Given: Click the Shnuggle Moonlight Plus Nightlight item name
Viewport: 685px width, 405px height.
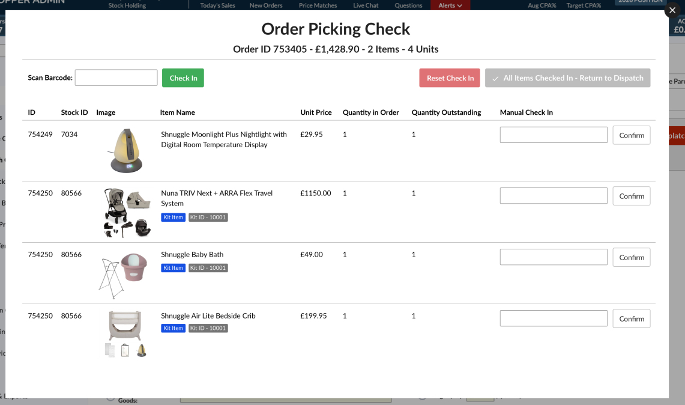Looking at the screenshot, I should click(x=224, y=139).
